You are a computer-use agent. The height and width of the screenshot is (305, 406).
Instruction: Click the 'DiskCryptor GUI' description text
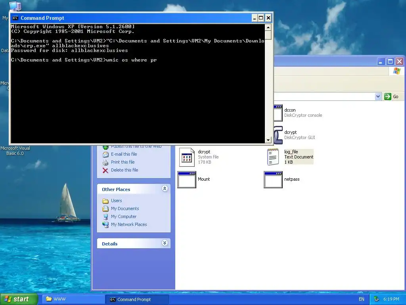pyautogui.click(x=300, y=137)
